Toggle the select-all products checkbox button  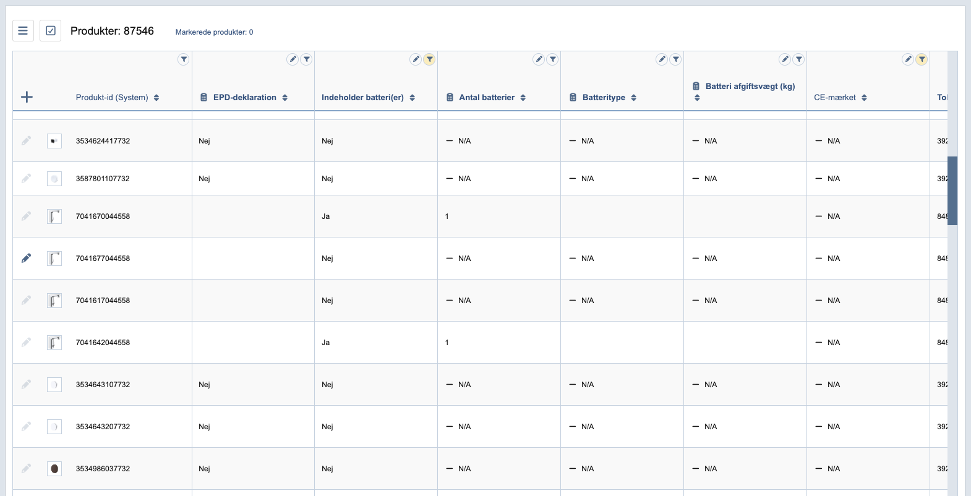pos(51,30)
